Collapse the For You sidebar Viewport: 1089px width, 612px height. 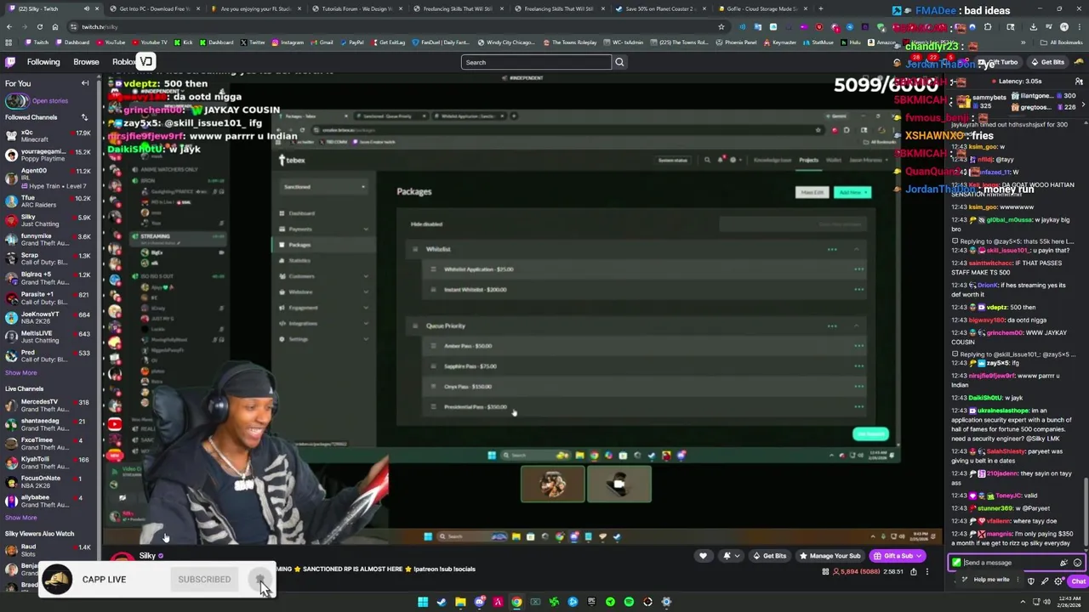85,83
